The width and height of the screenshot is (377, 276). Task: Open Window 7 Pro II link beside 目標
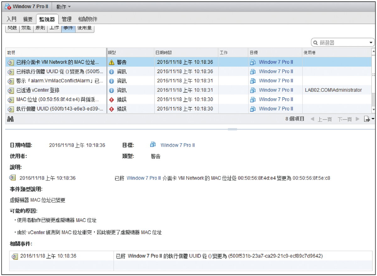pyautogui.click(x=178, y=145)
